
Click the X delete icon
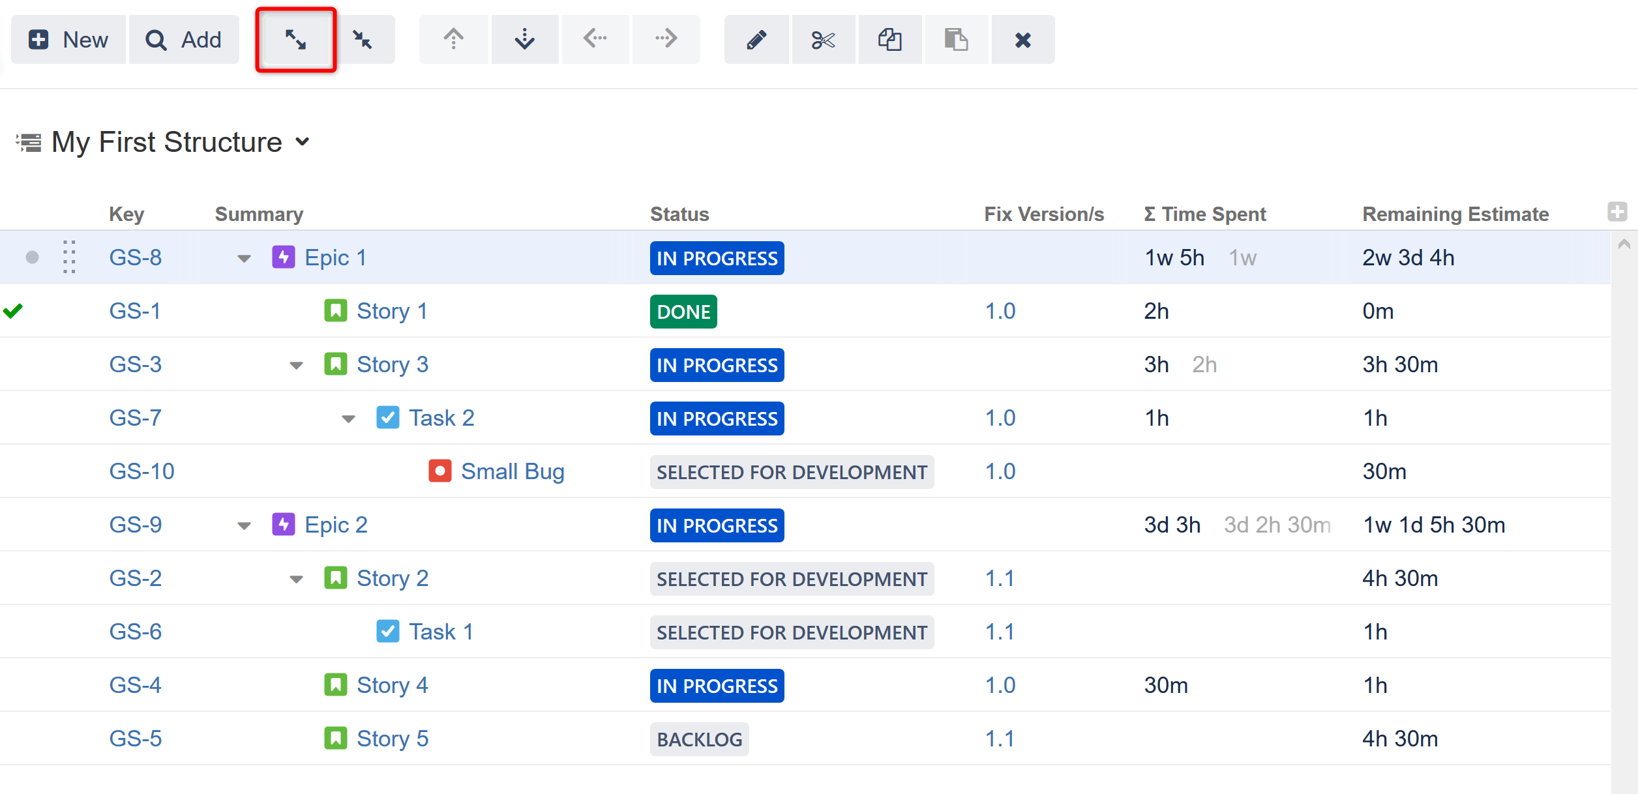[1022, 40]
